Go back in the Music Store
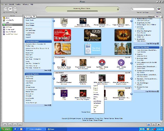The image size is (164, 131). (x=26, y=16)
